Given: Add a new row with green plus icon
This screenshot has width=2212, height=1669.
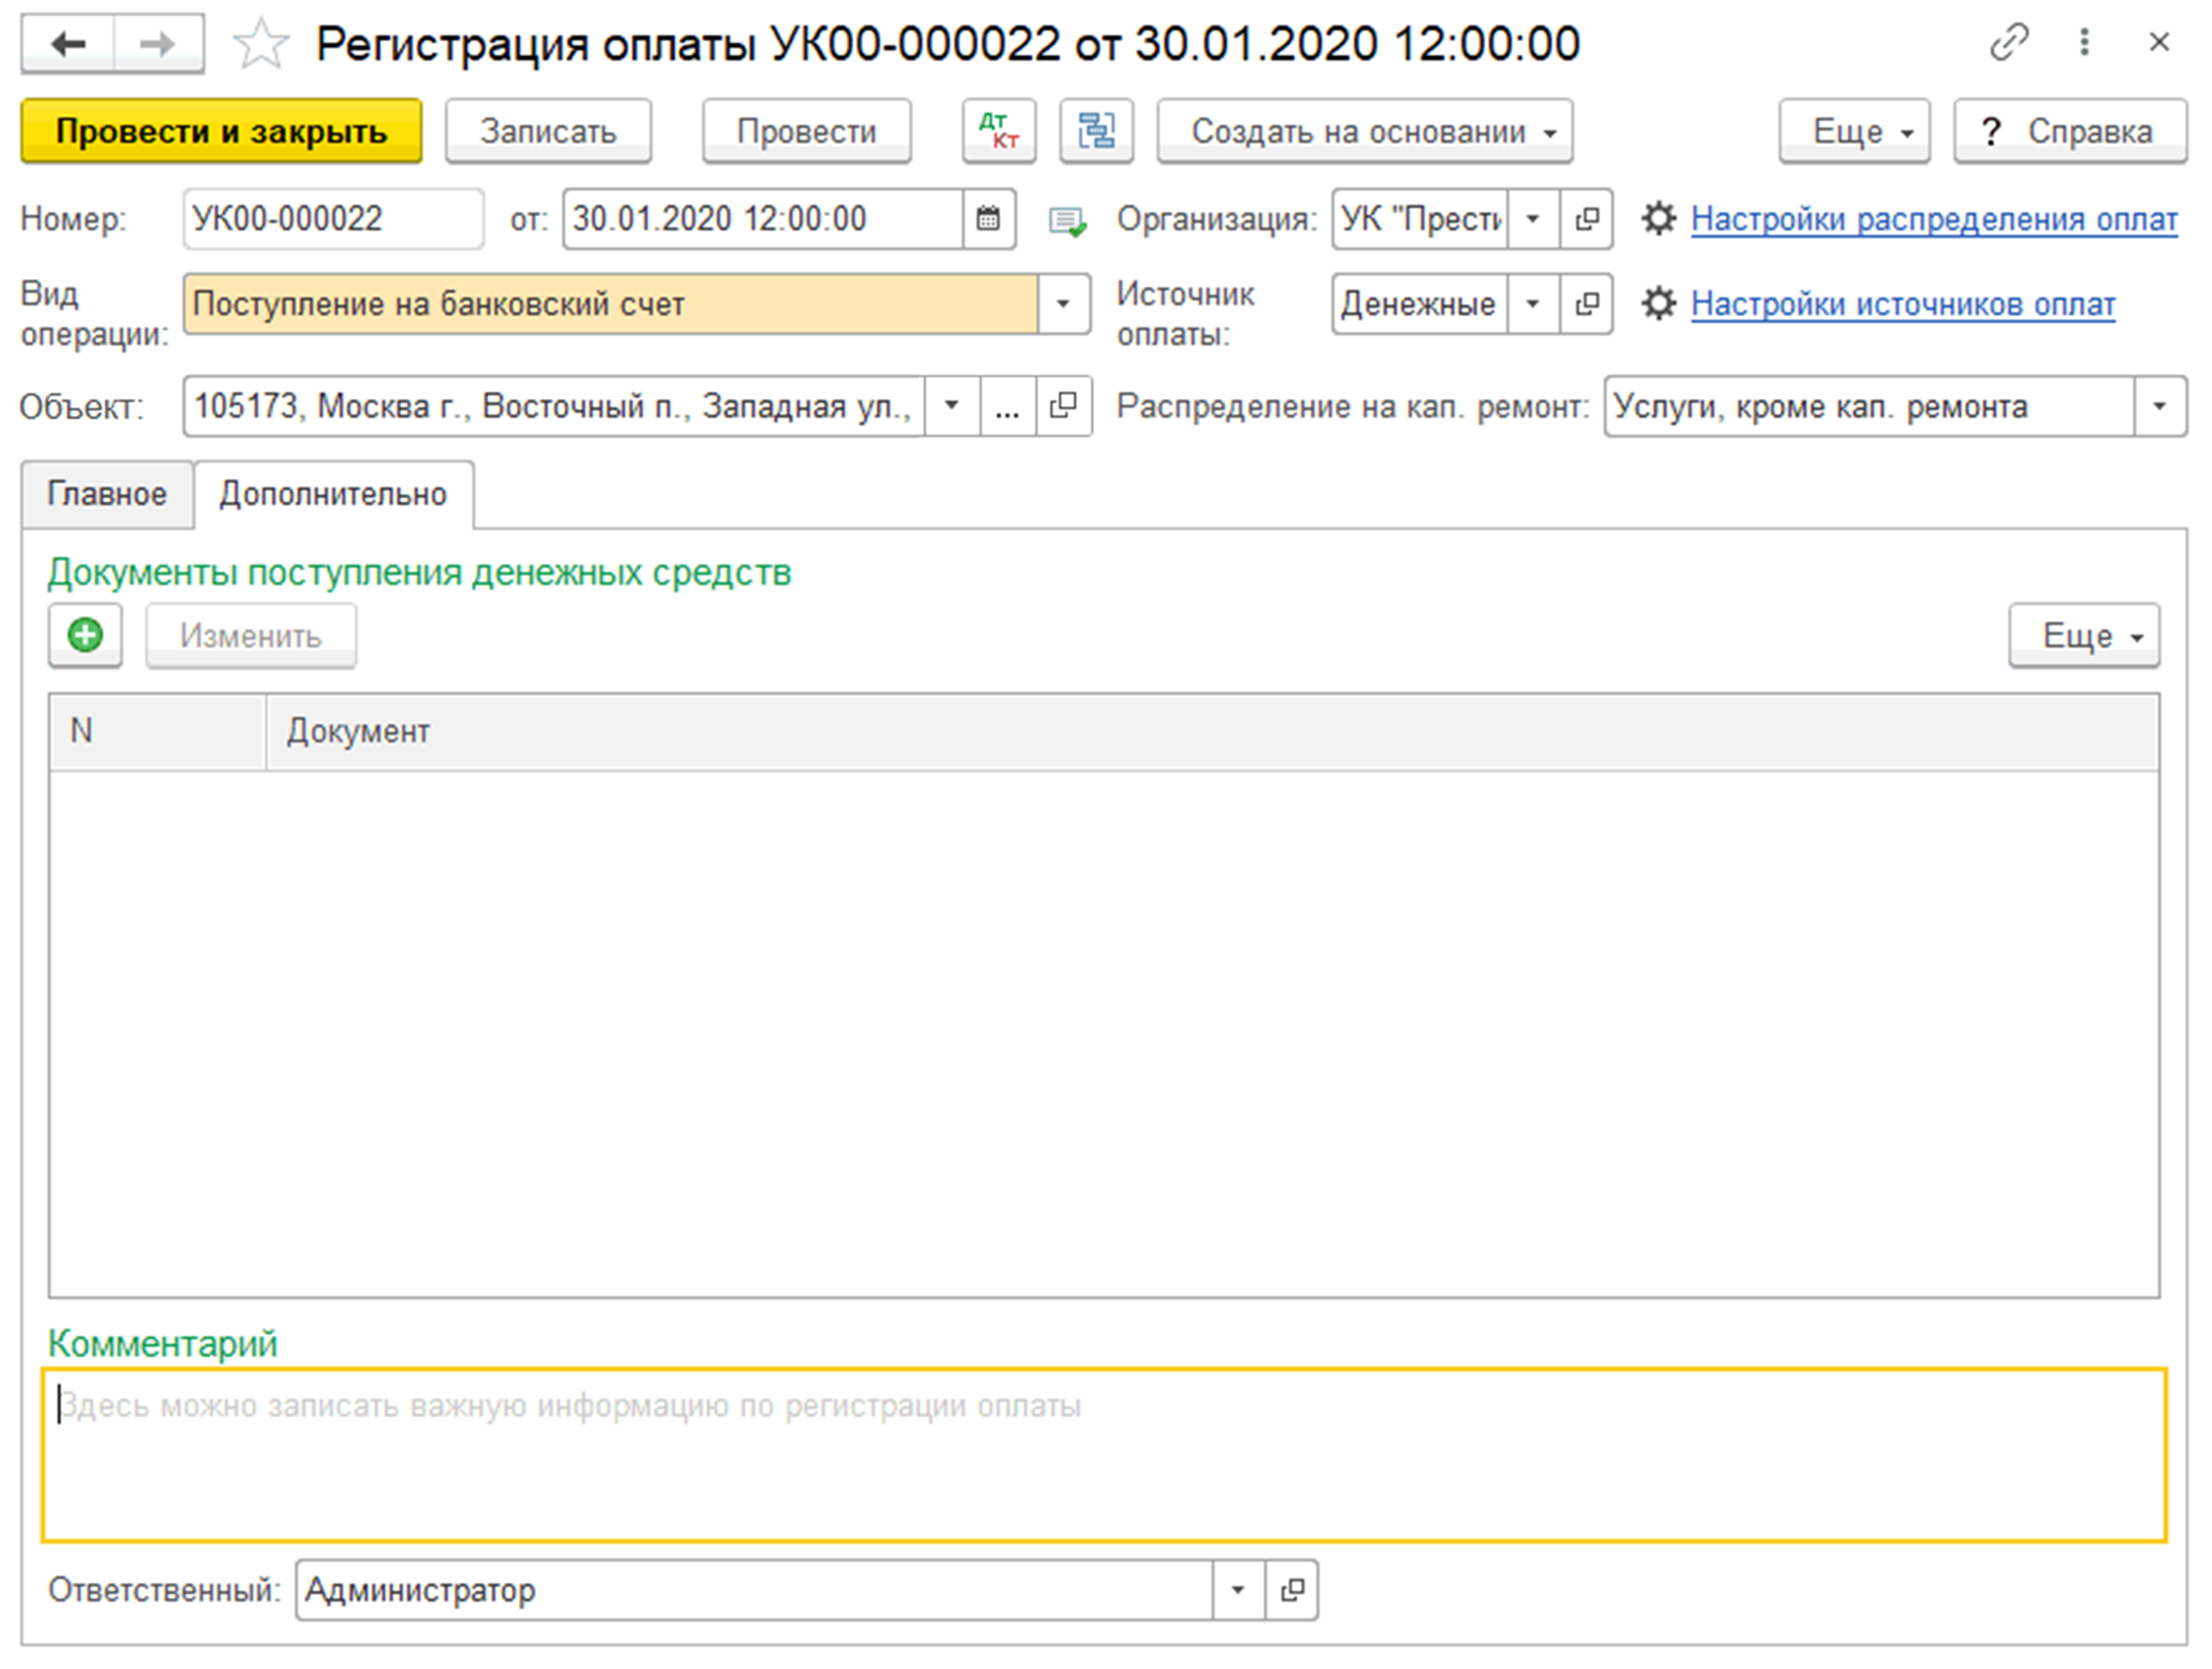Looking at the screenshot, I should pos(85,635).
